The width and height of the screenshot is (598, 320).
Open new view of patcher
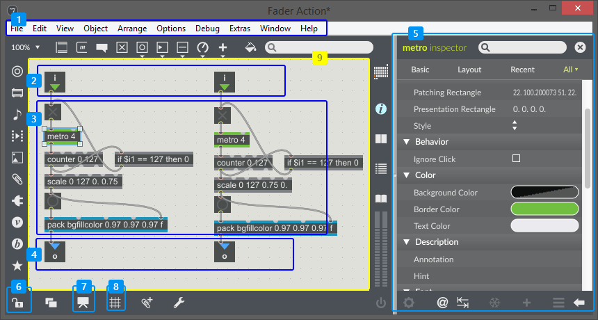coord(51,303)
